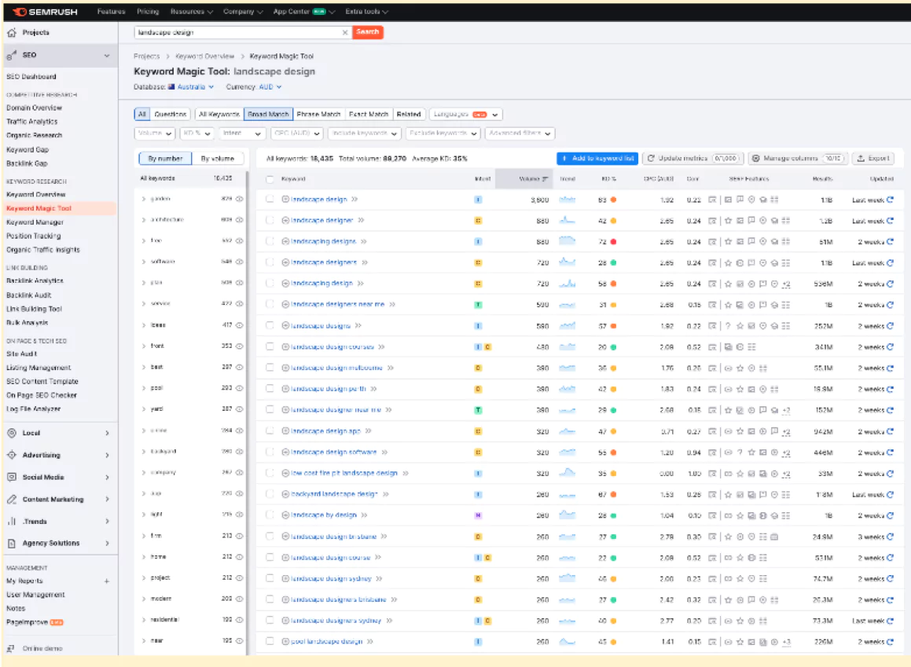Viewport: 911px width, 667px height.
Task: Refresh metrics for 'landscape design software' row
Action: [890, 453]
